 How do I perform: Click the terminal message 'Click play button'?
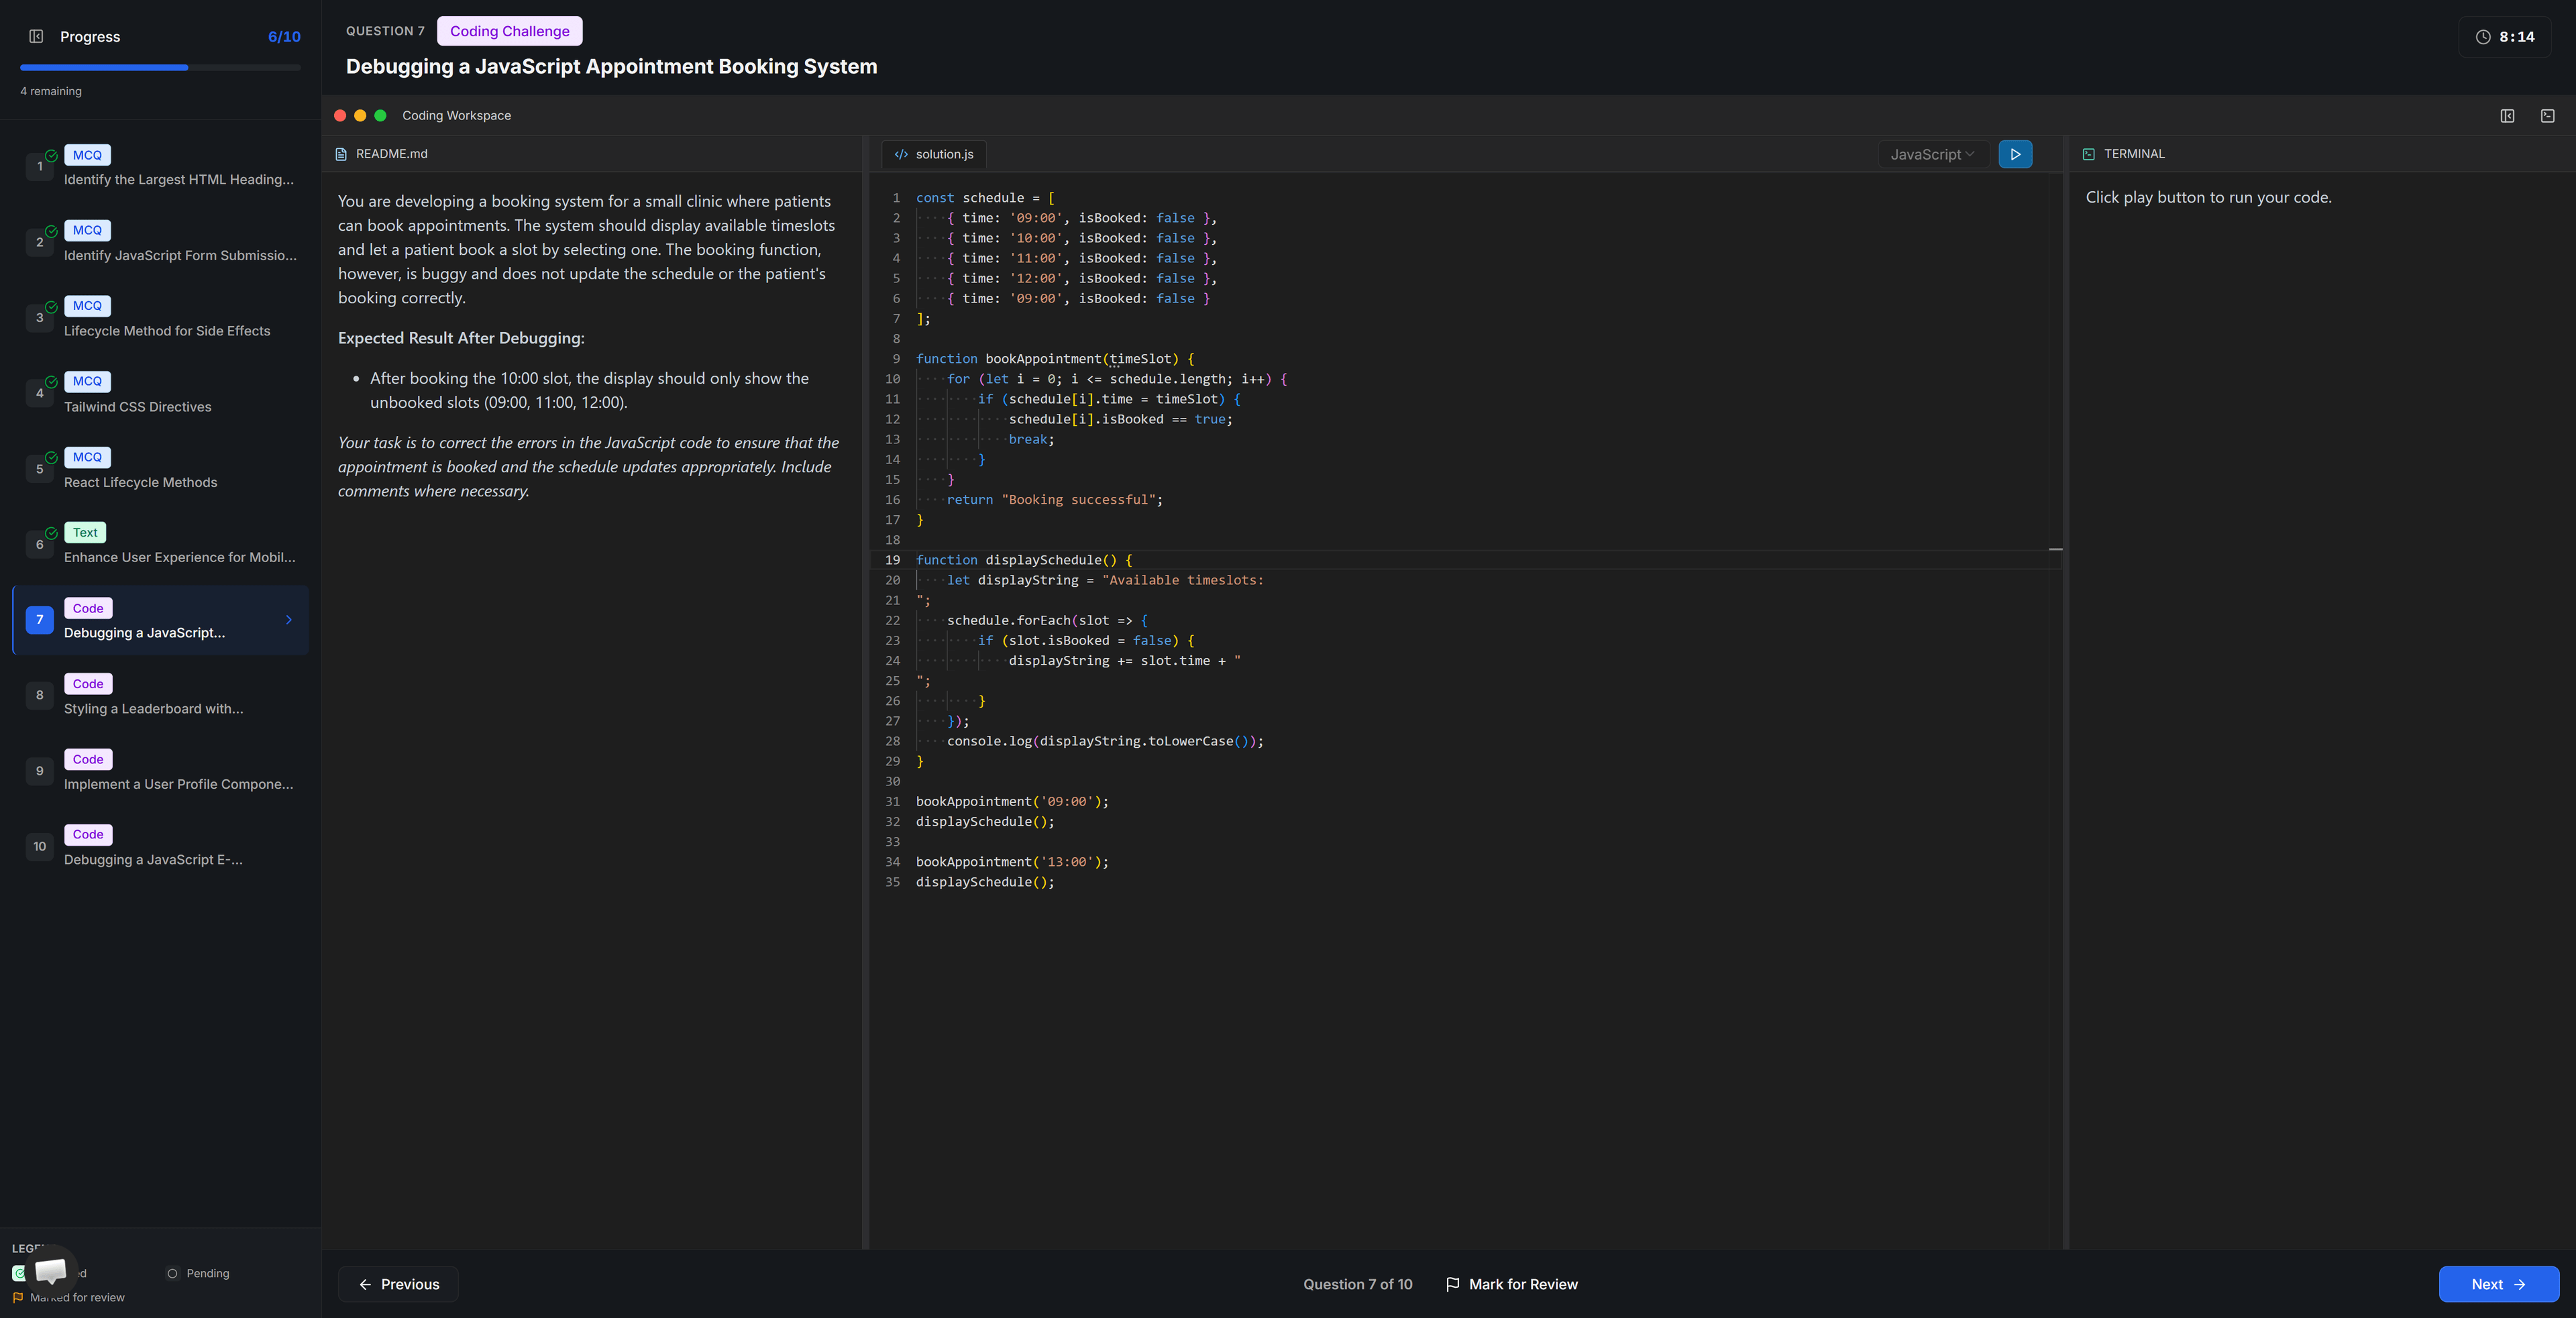pos(2208,198)
